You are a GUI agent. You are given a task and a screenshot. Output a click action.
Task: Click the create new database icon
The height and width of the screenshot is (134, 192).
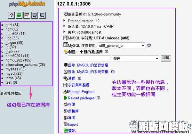pos(66,52)
